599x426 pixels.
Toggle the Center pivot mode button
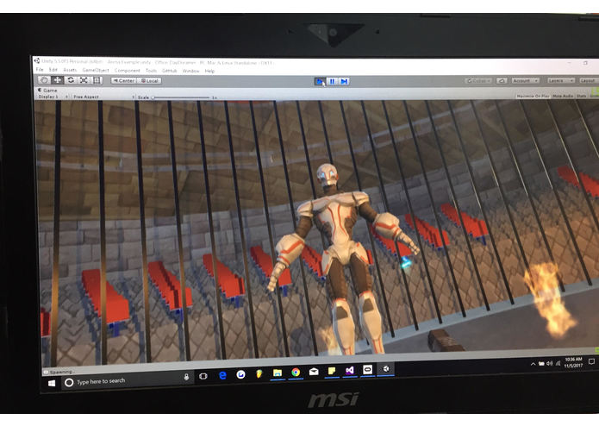[123, 80]
